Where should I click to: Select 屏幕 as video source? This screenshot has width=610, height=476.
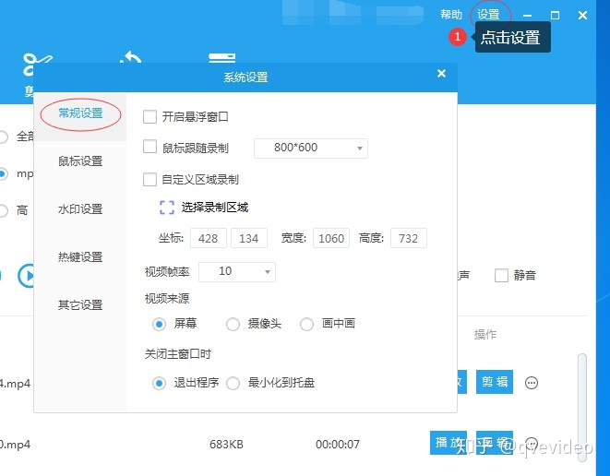[159, 324]
